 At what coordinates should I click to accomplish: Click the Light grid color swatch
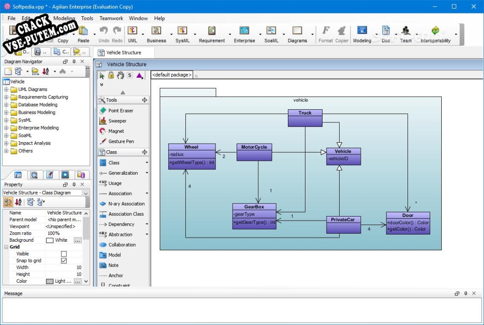[x=49, y=281]
